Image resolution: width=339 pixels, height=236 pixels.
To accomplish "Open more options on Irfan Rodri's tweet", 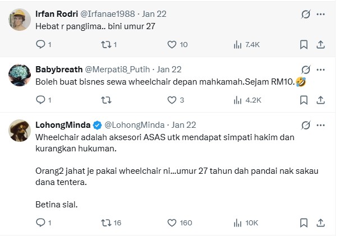I will tap(320, 13).
